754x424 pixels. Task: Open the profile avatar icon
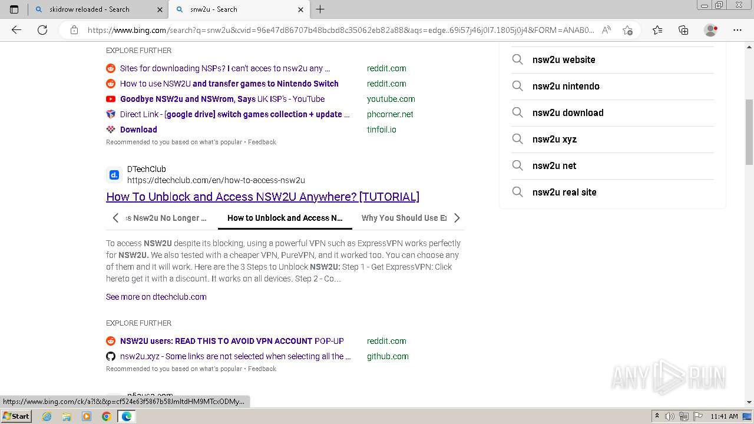tap(711, 30)
